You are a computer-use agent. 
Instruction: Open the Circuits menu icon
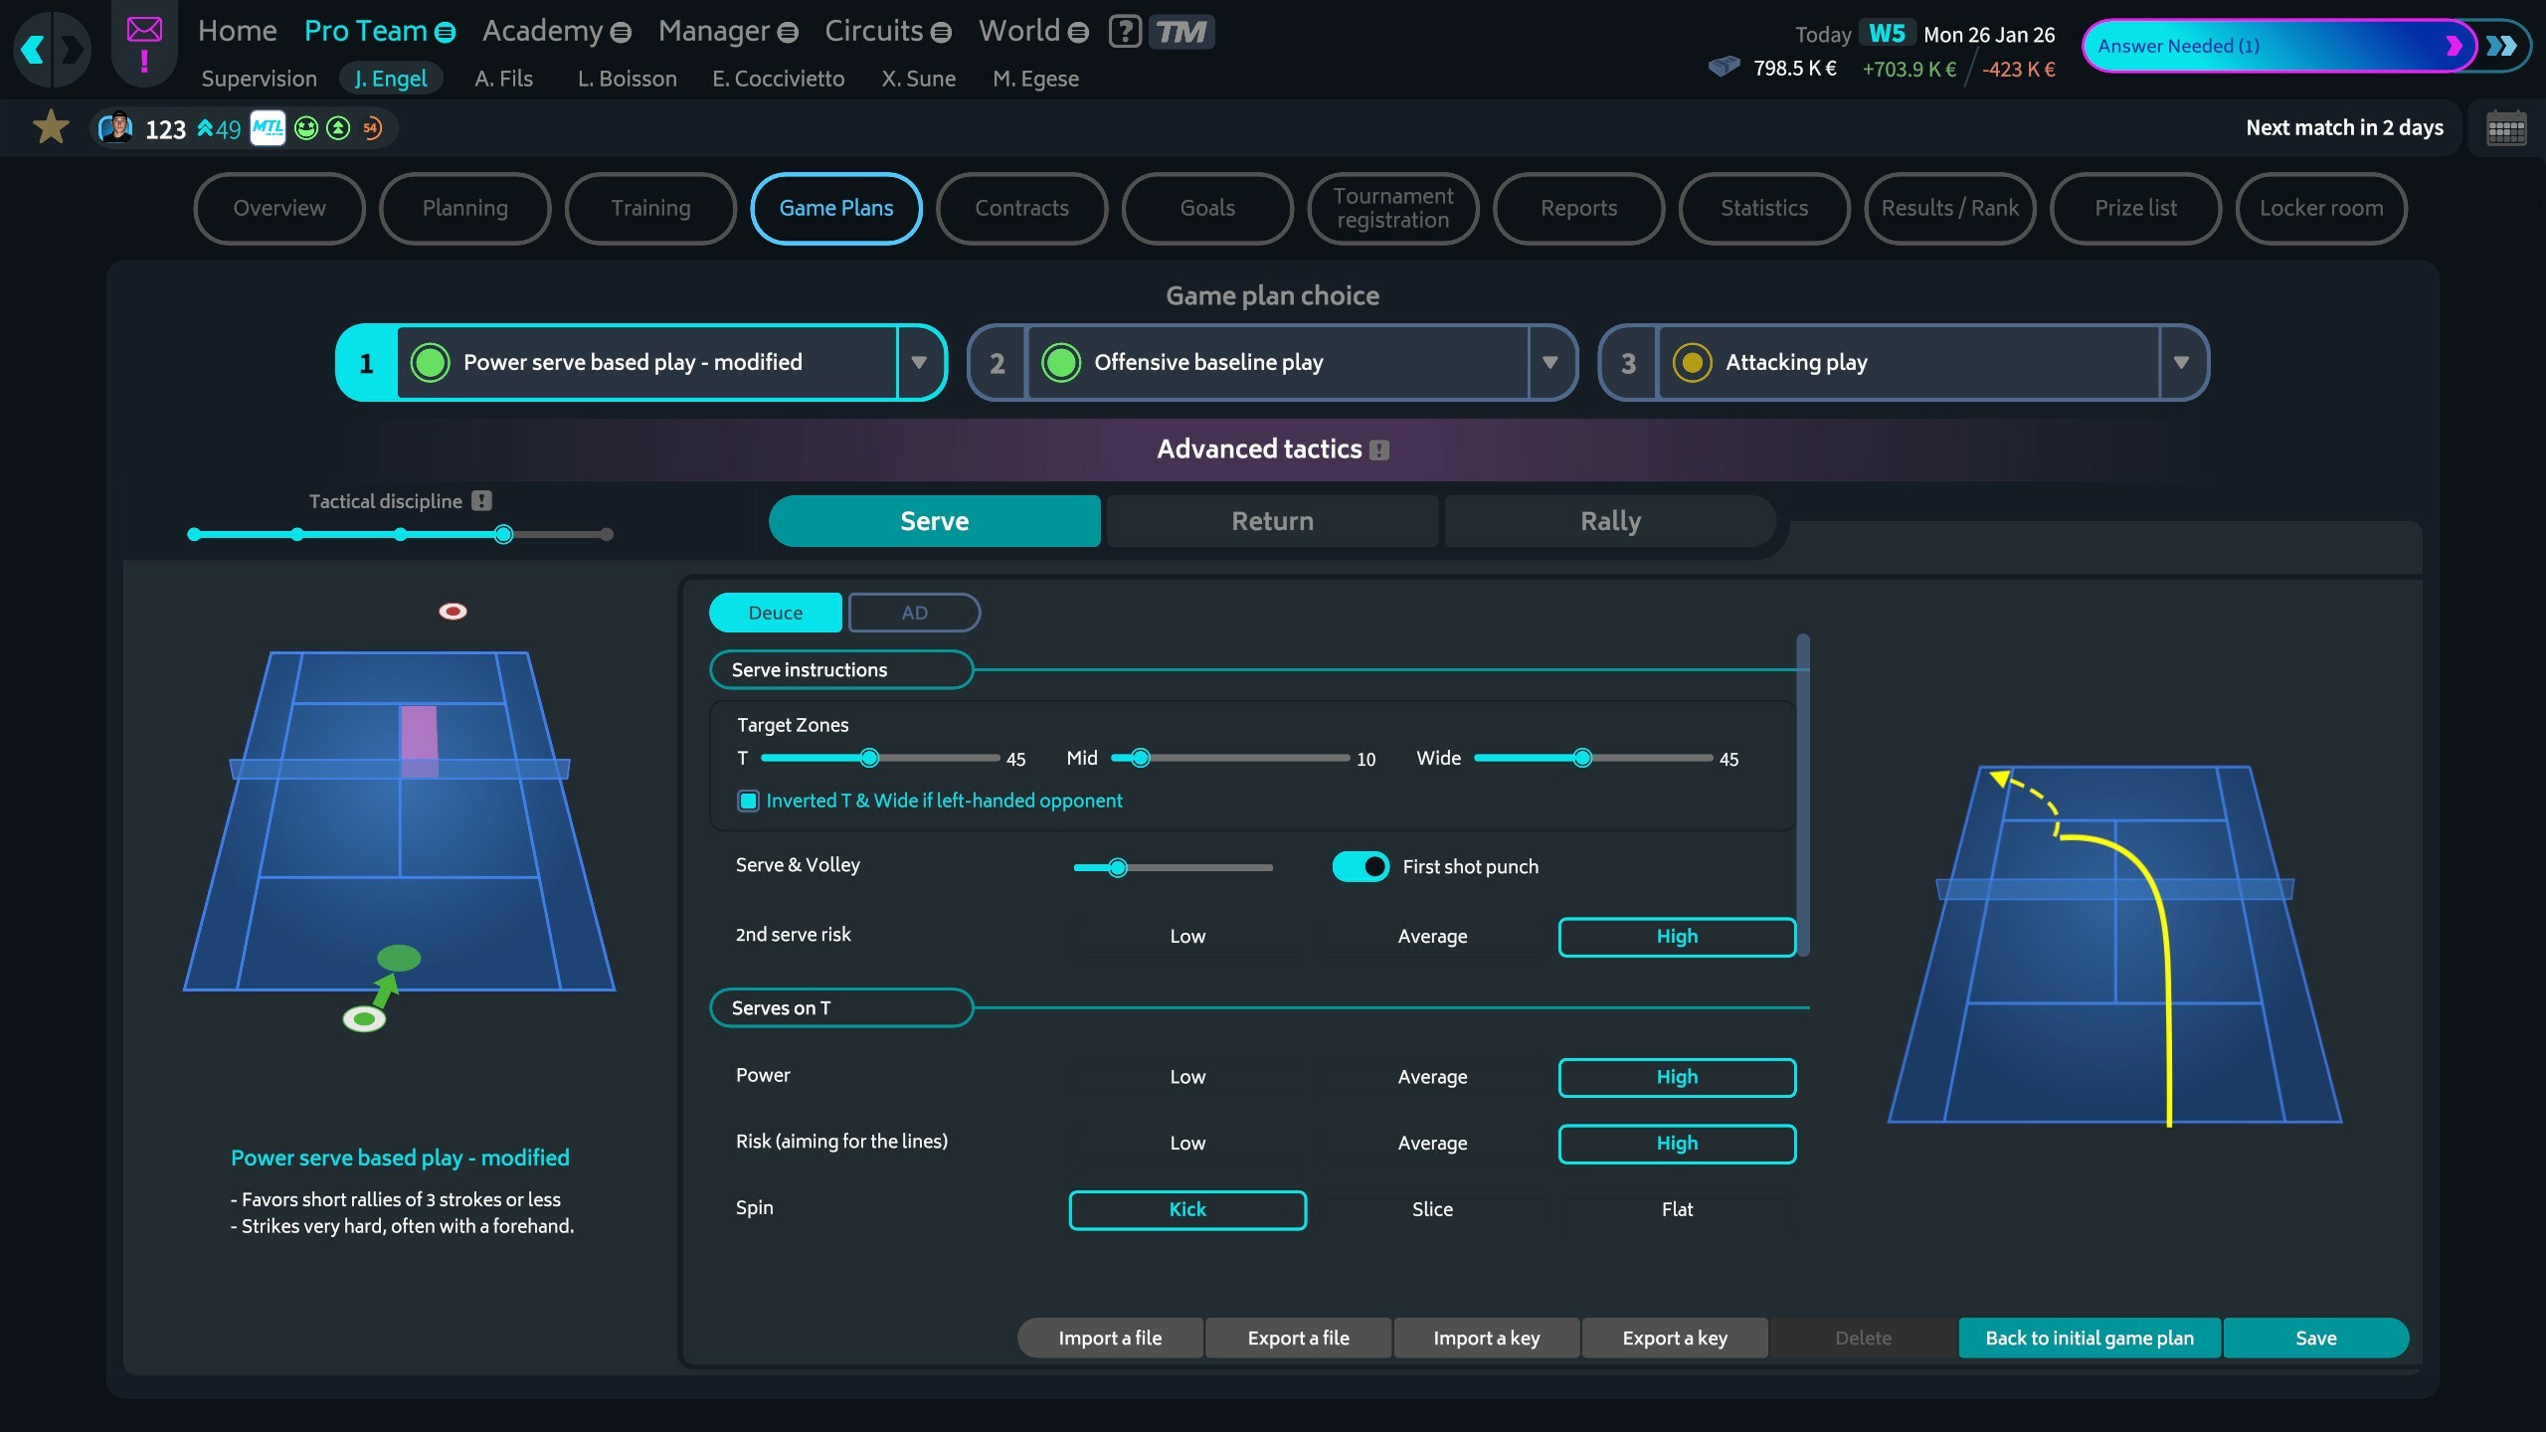pos(941,33)
